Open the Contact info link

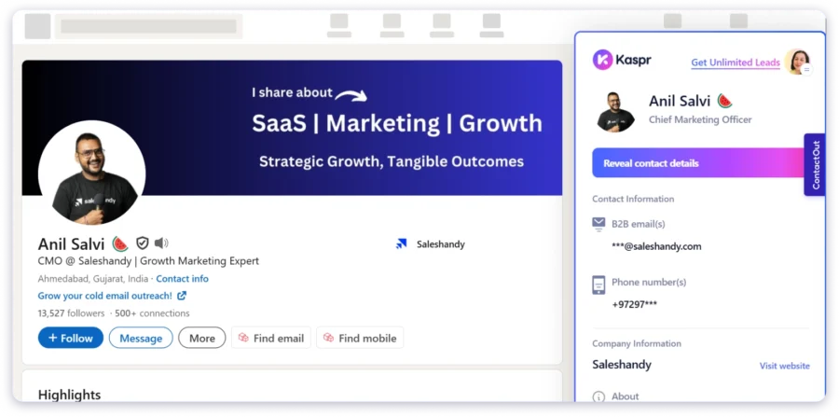click(182, 279)
